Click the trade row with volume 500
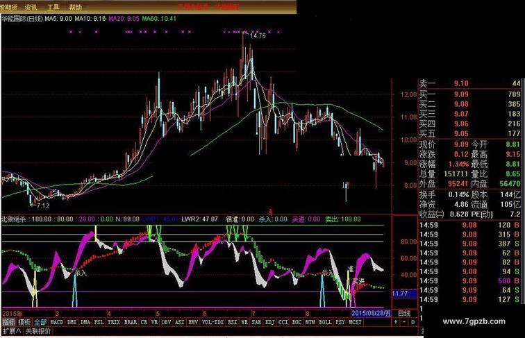Screen dimensions: 525x338 point(469,281)
